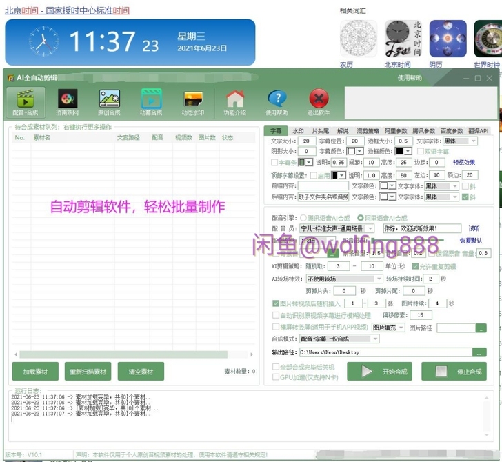Open the 动画合成 toolbar icon
This screenshot has height=462, width=502.
tap(151, 101)
